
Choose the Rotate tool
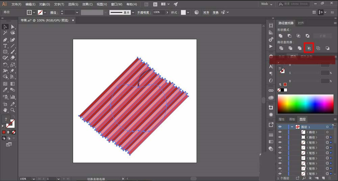(5, 64)
